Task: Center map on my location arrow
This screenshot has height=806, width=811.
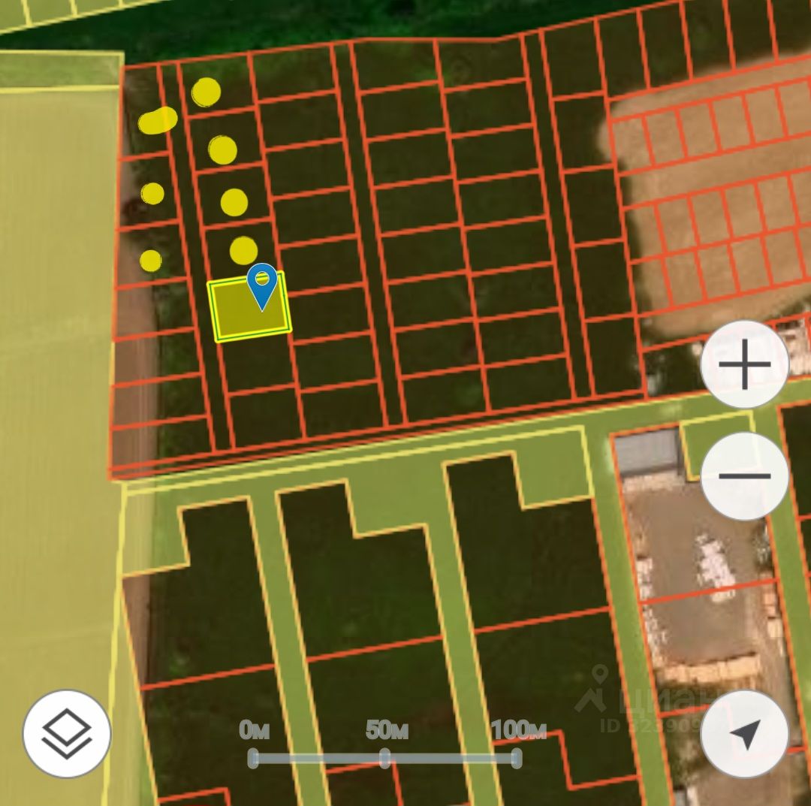Action: click(744, 733)
